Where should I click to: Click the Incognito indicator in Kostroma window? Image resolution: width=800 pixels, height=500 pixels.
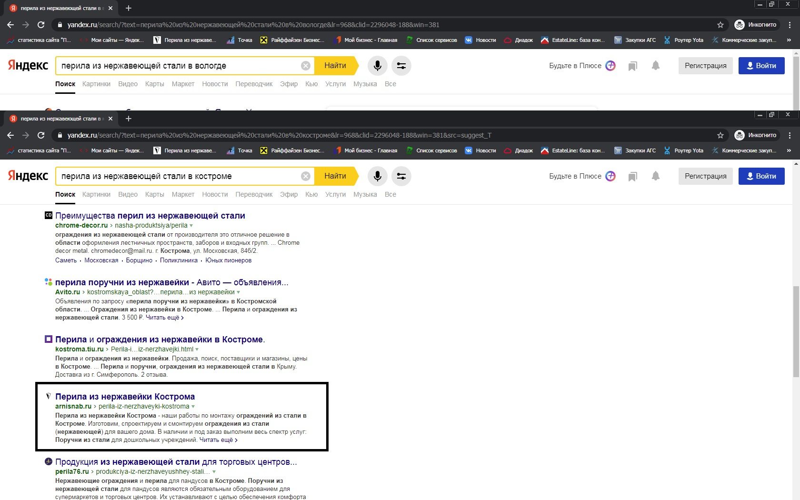coord(756,135)
